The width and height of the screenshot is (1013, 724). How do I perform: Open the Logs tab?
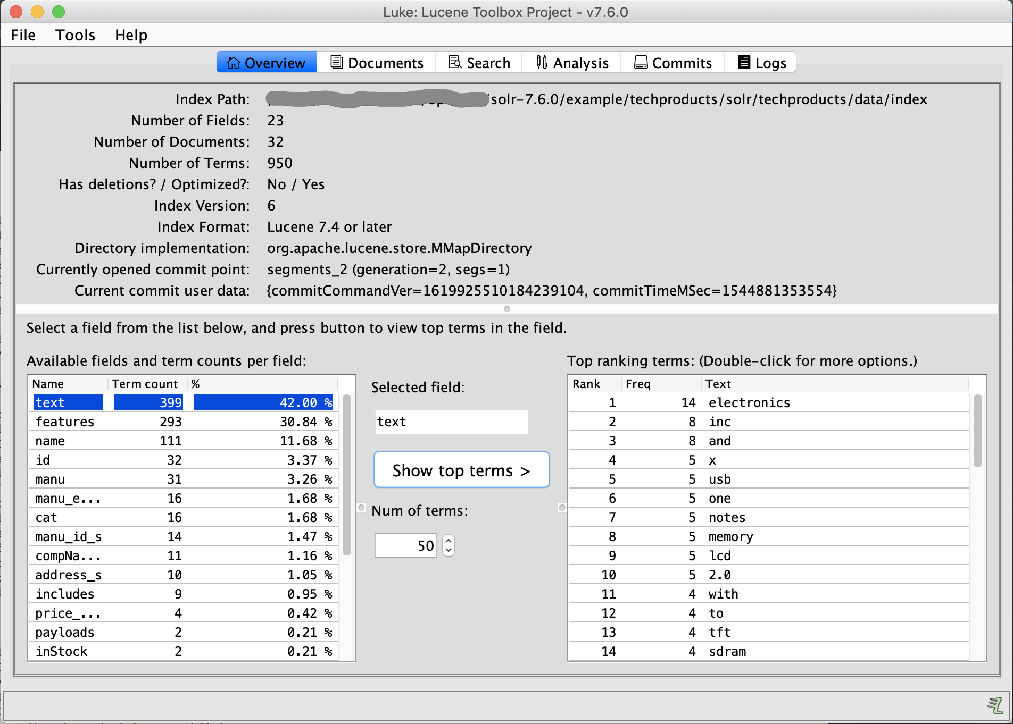click(761, 63)
